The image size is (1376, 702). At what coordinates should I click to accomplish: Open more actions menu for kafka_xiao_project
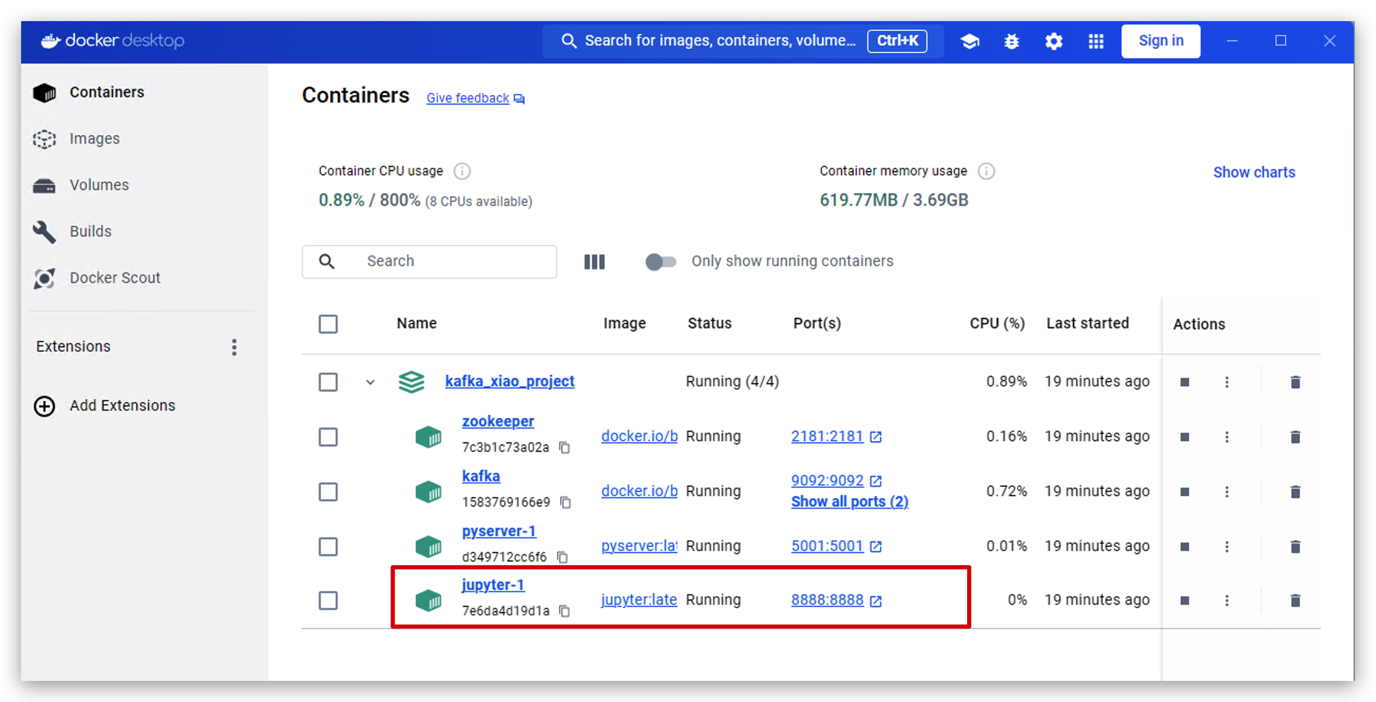click(x=1227, y=382)
